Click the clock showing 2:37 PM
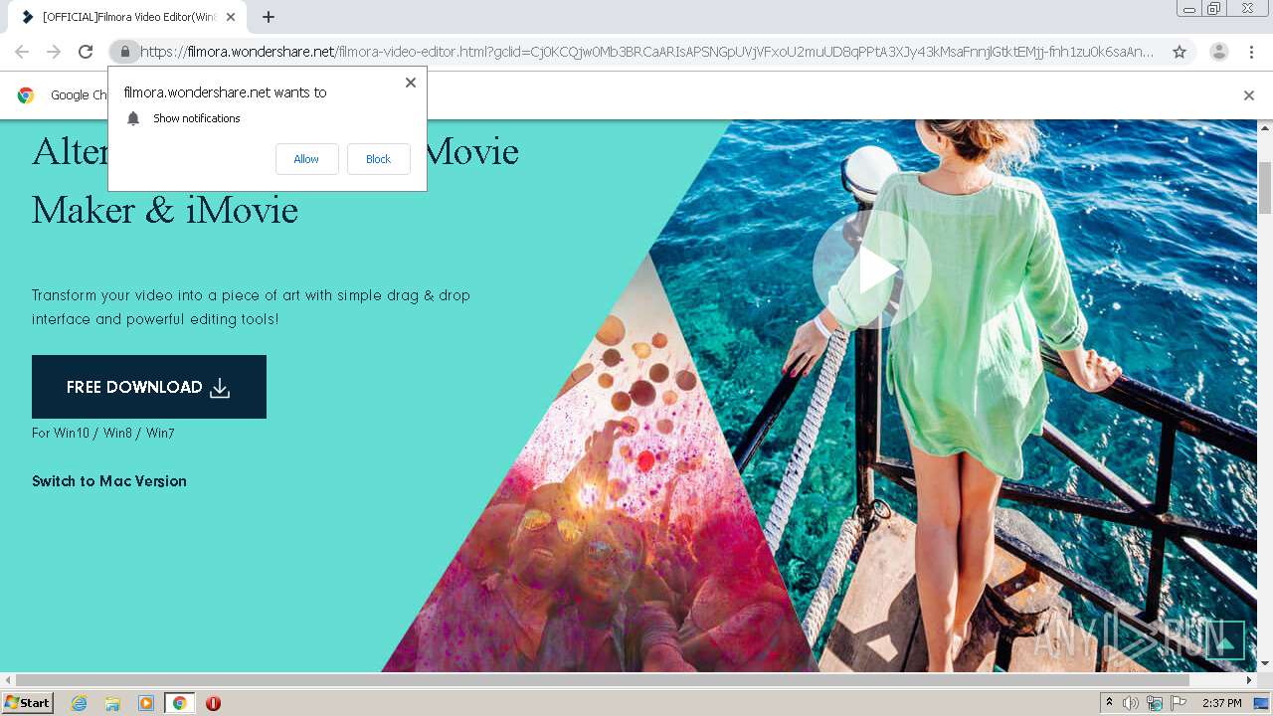This screenshot has width=1273, height=716. [x=1222, y=703]
